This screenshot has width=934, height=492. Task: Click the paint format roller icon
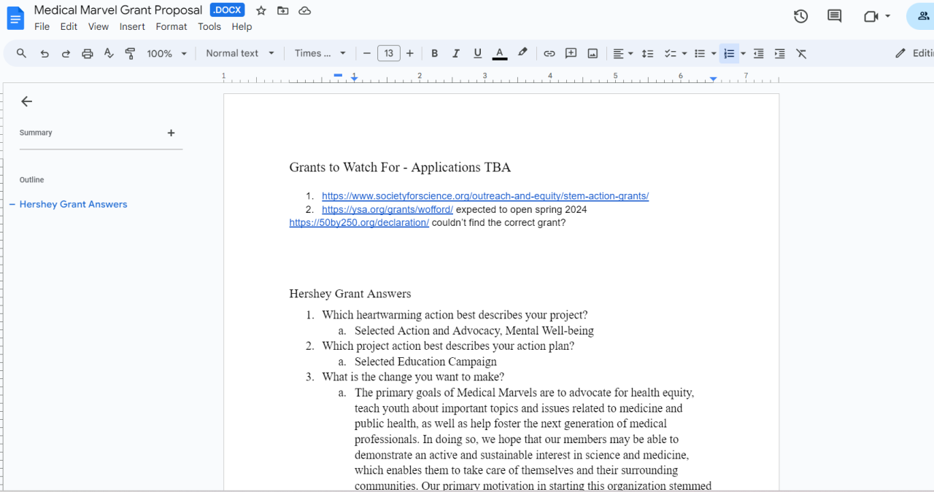(130, 53)
